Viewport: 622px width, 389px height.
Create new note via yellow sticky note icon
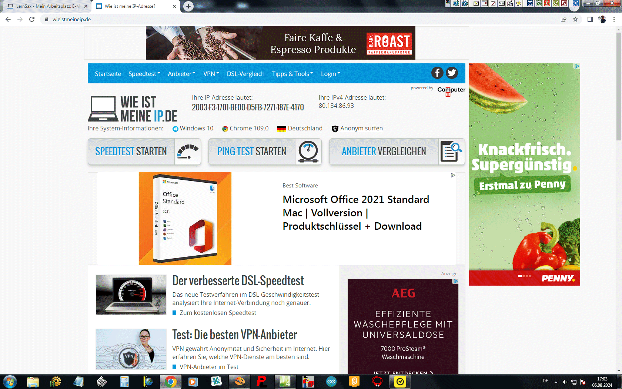(x=519, y=3)
